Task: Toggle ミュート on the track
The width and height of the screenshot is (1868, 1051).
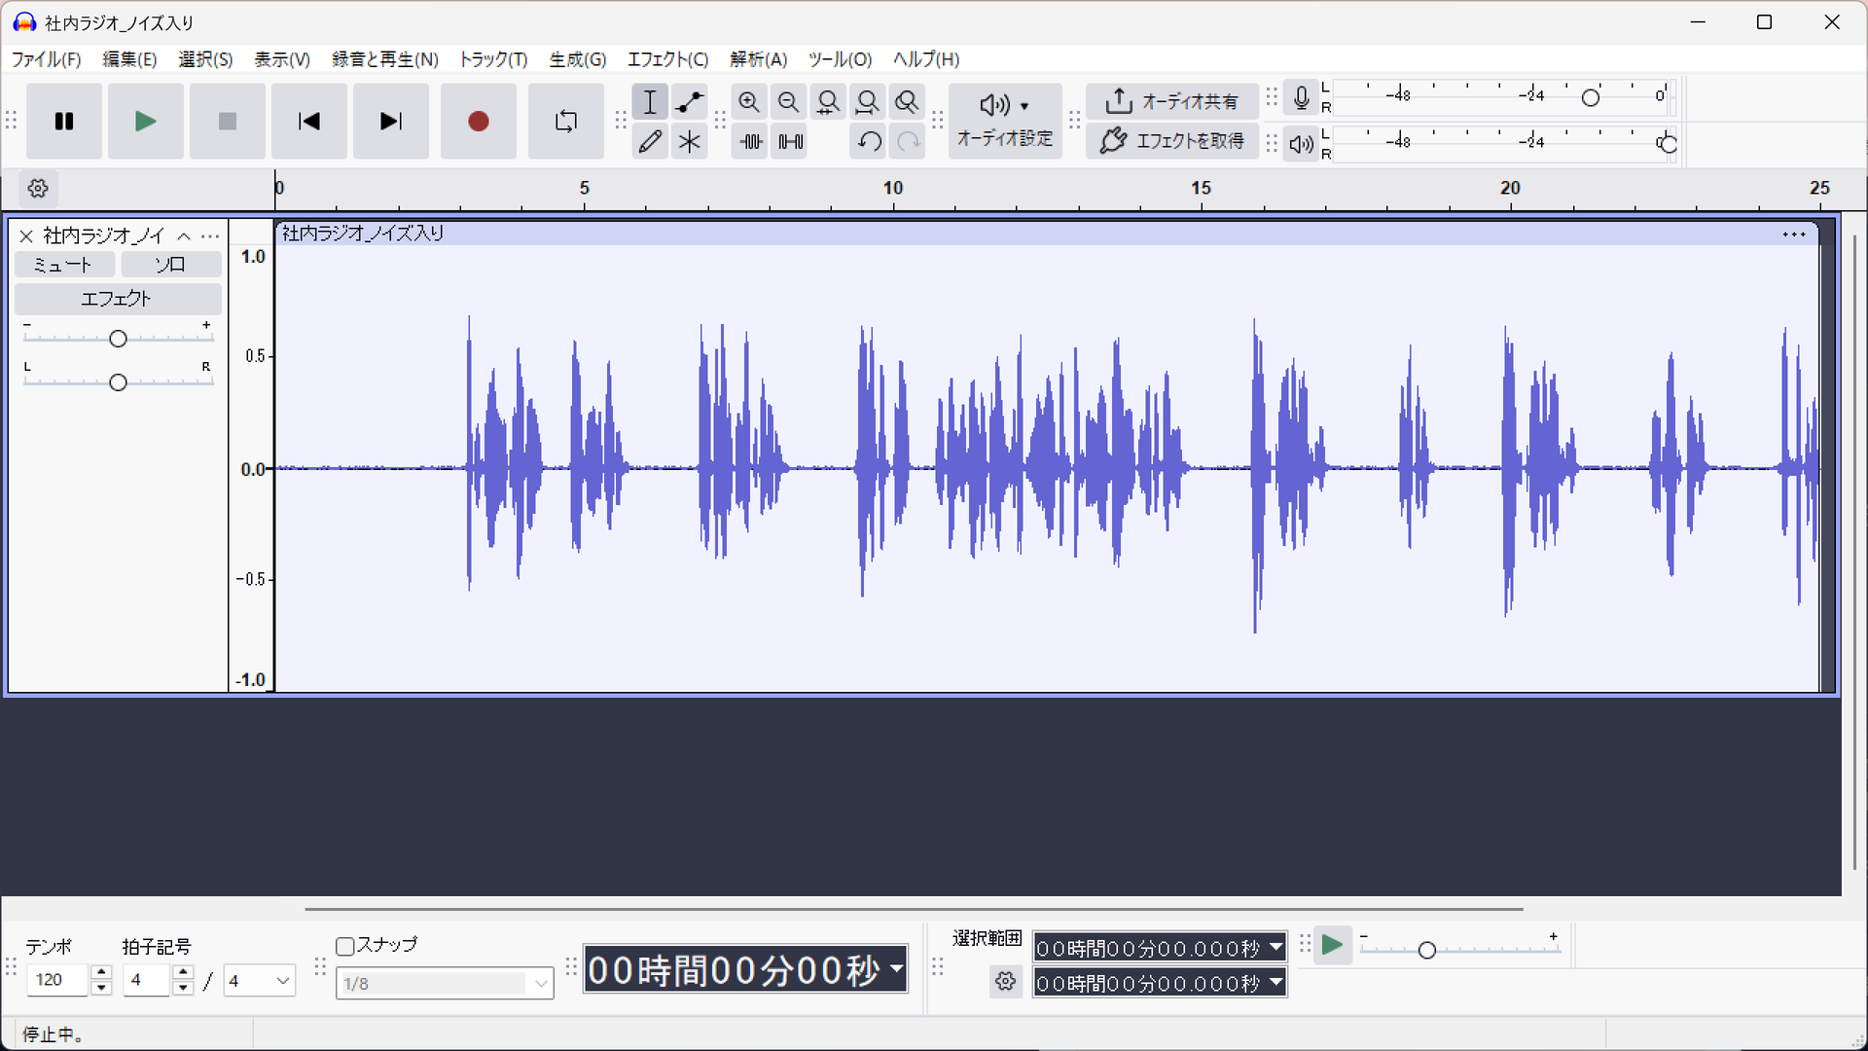Action: tap(64, 265)
